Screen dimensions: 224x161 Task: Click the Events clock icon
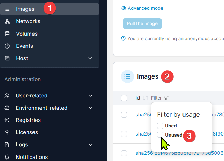tap(7, 46)
